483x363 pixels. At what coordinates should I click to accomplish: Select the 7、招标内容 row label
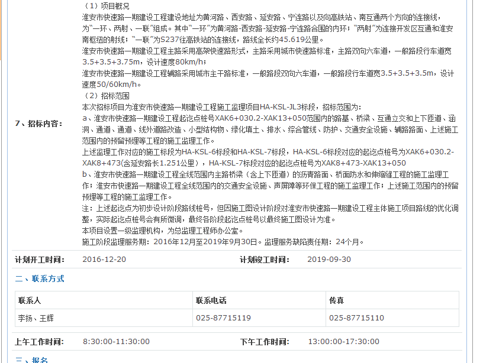(38, 124)
